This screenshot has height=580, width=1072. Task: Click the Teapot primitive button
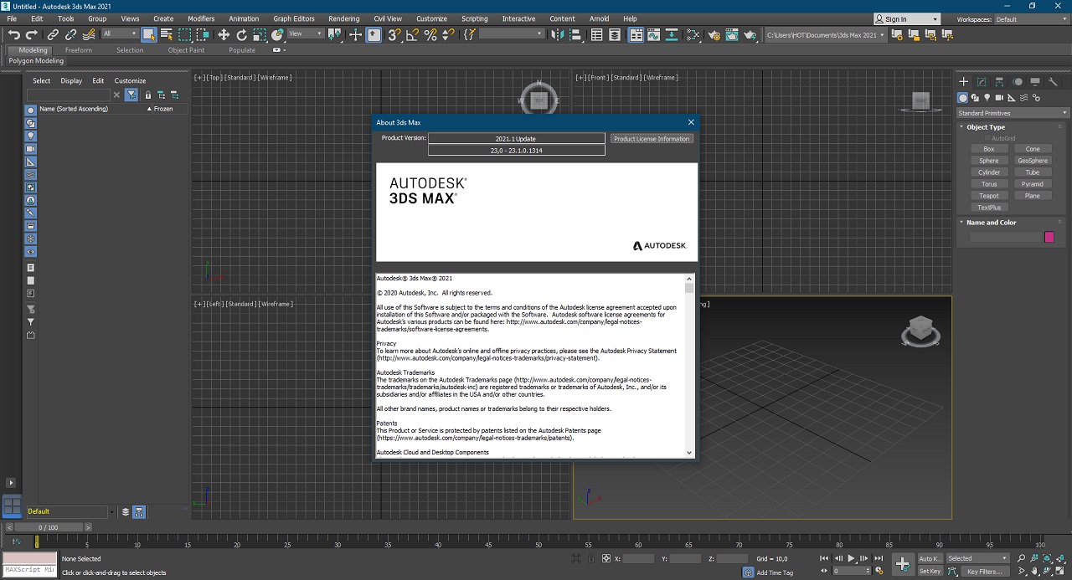coord(989,196)
